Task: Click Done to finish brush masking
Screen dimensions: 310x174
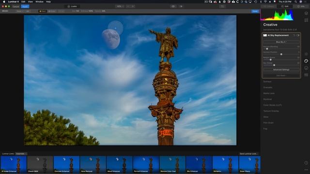Action: point(255,11)
